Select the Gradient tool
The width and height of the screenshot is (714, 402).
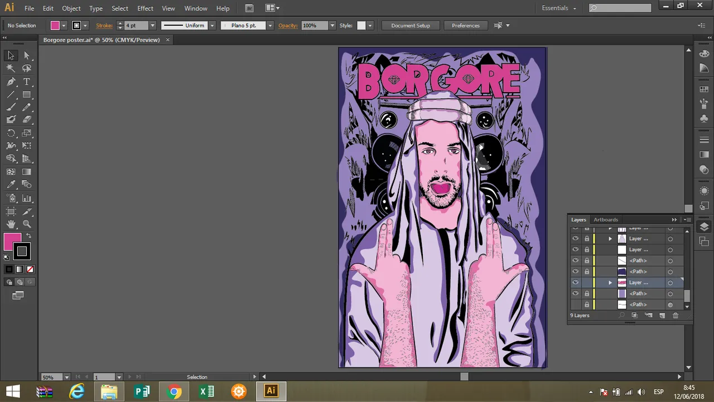(x=27, y=172)
